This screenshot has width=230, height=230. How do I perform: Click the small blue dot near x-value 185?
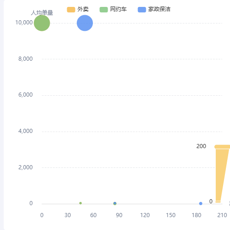pos(201,203)
